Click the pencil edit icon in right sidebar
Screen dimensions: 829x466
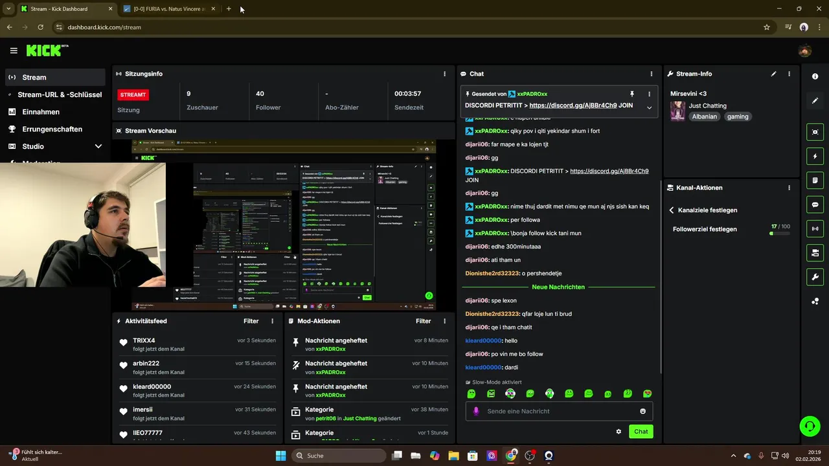click(x=815, y=100)
